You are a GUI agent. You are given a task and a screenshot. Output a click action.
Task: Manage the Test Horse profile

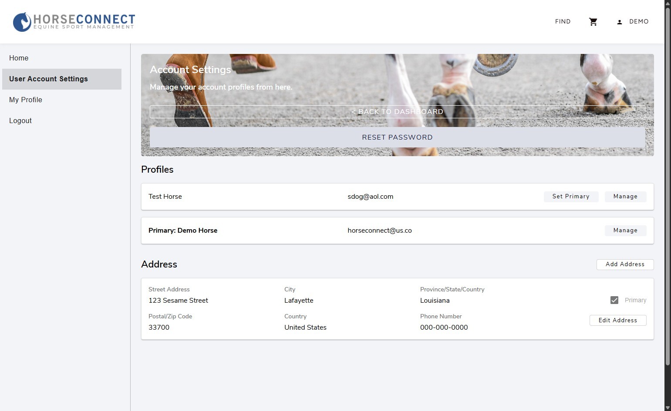click(625, 197)
